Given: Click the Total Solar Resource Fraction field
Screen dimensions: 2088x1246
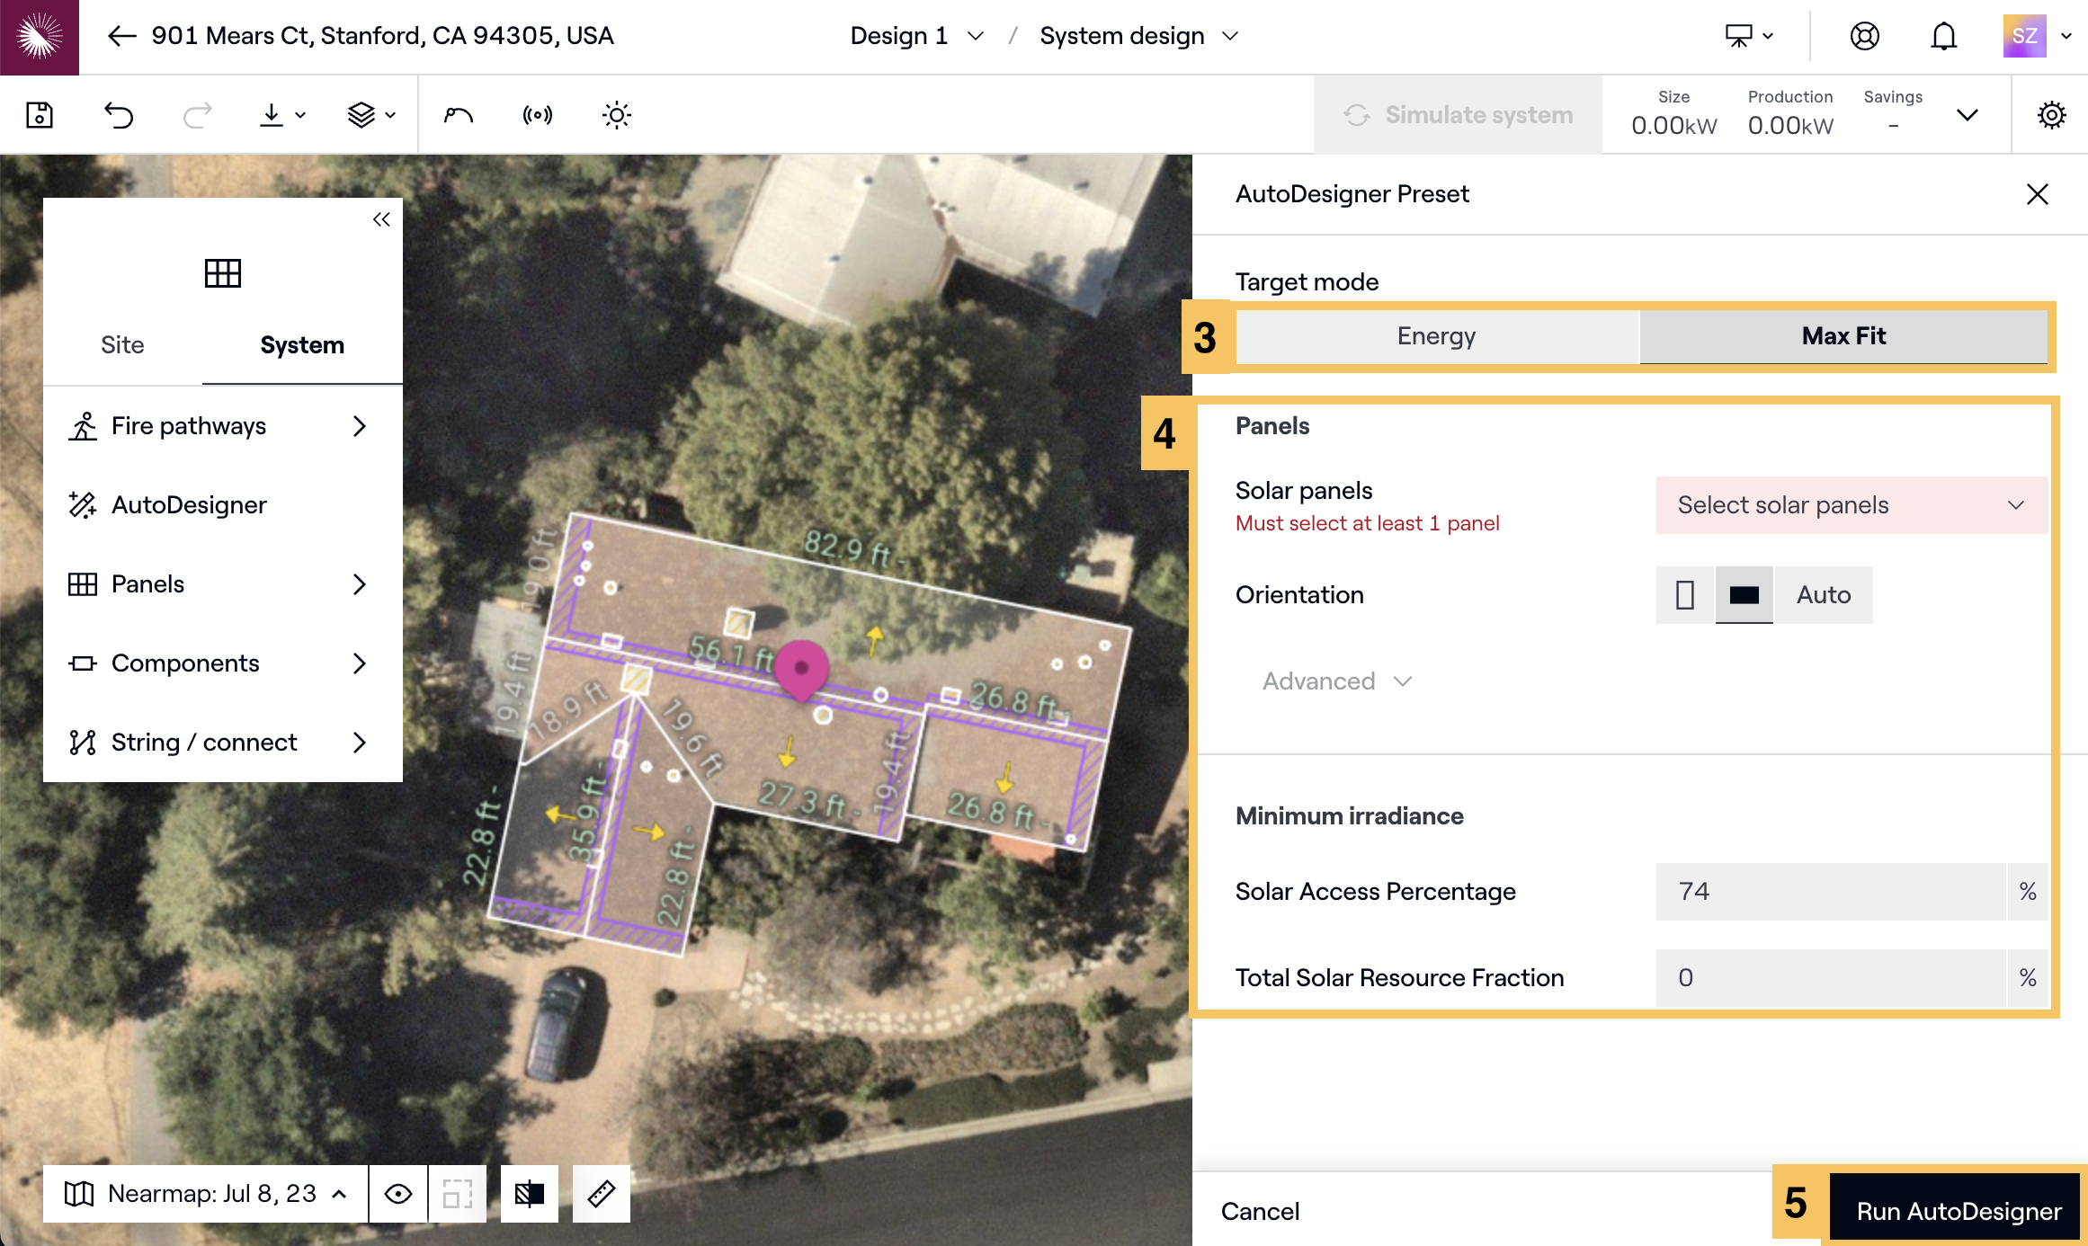Looking at the screenshot, I should tap(1831, 978).
